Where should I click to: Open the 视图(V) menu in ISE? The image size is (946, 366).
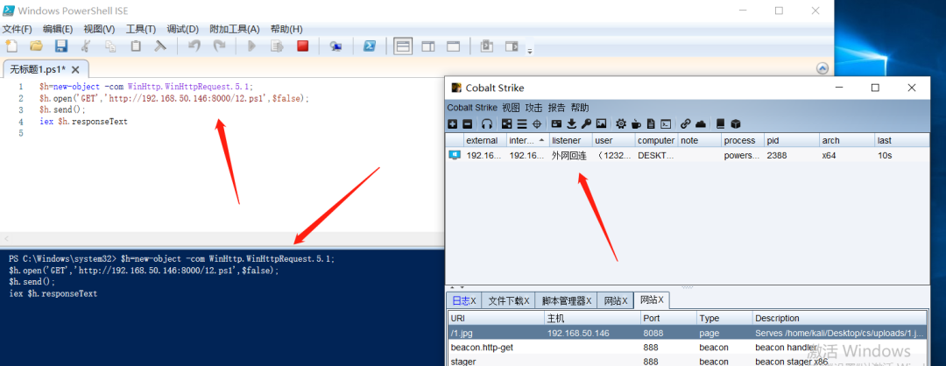click(99, 29)
